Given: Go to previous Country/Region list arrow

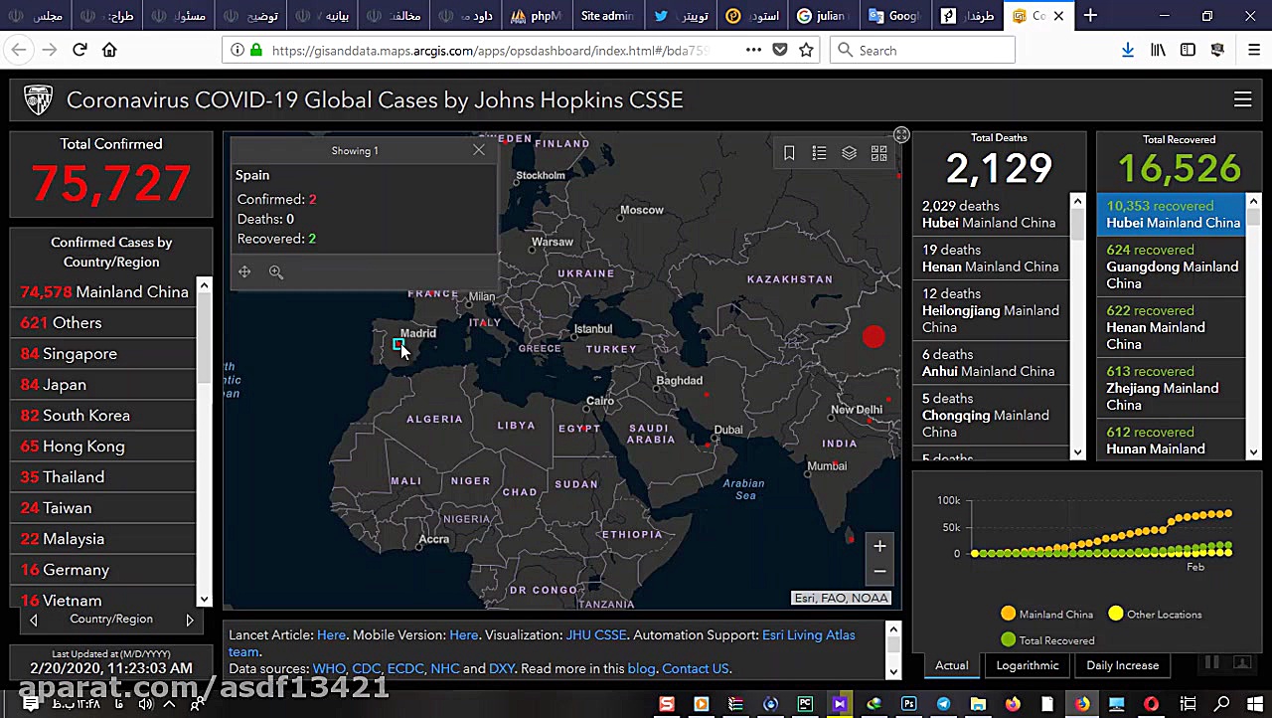Looking at the screenshot, I should pos(33,620).
